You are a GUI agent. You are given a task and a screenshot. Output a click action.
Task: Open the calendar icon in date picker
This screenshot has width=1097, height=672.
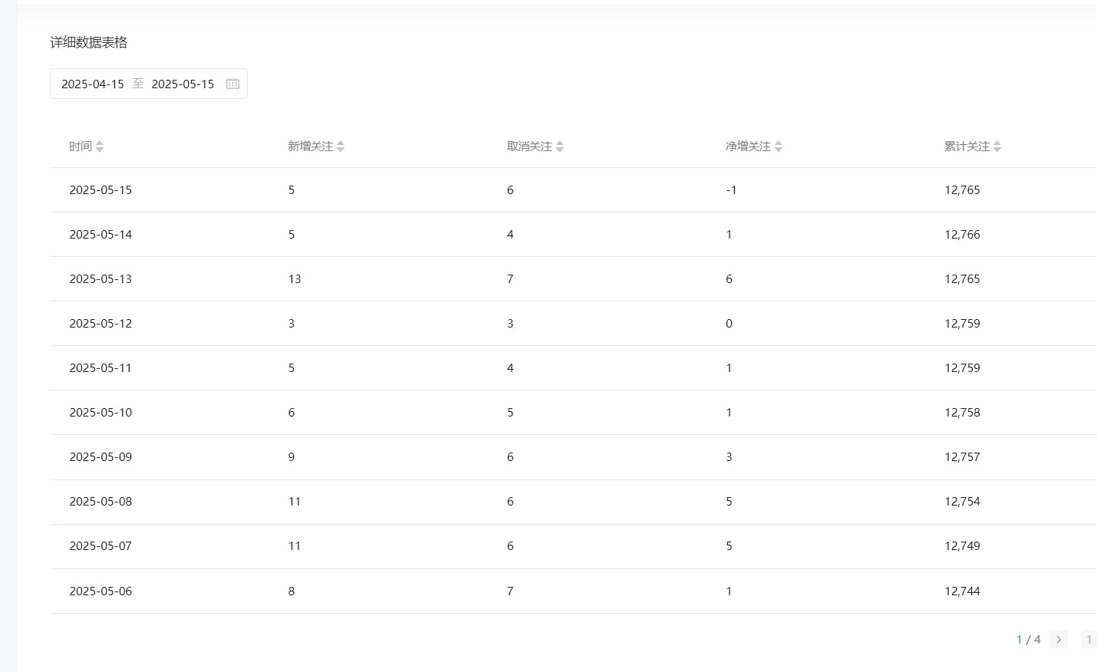tap(232, 84)
